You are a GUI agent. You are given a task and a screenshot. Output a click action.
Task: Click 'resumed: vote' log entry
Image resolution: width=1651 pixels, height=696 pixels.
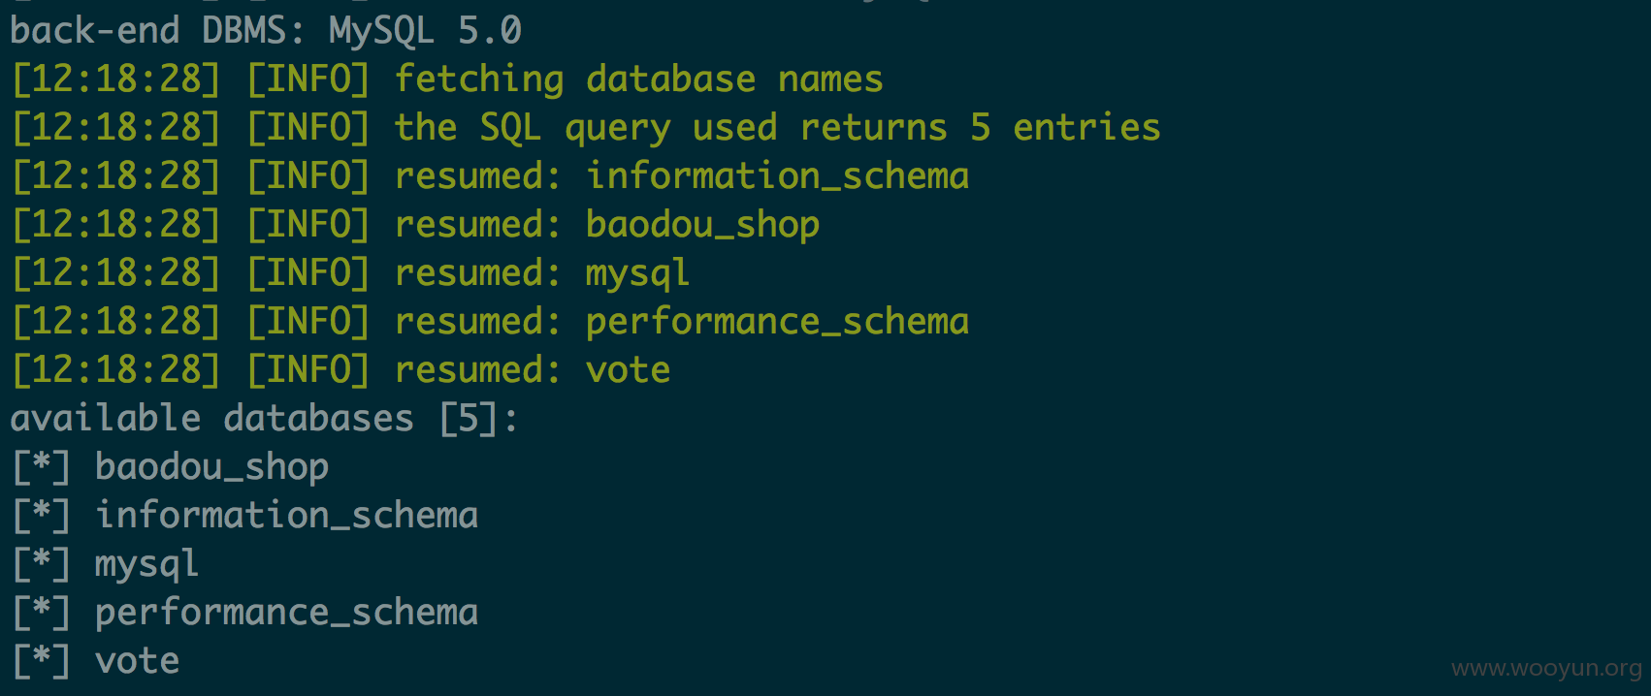click(533, 370)
